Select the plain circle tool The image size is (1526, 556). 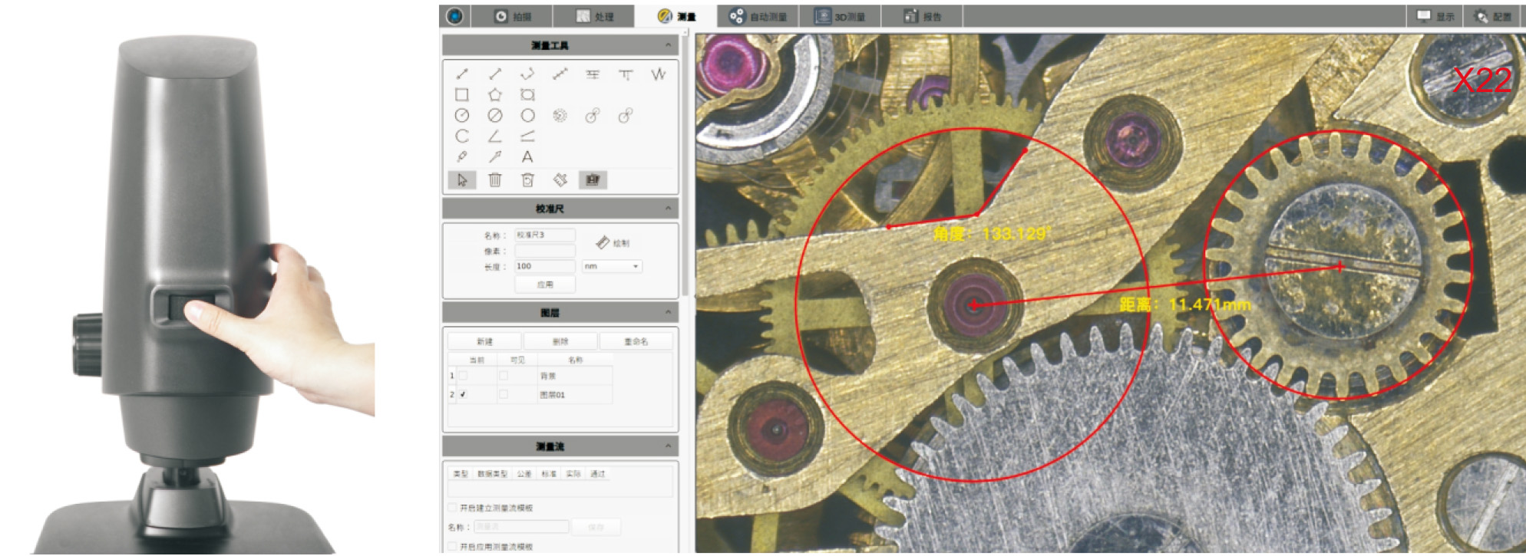coord(527,115)
